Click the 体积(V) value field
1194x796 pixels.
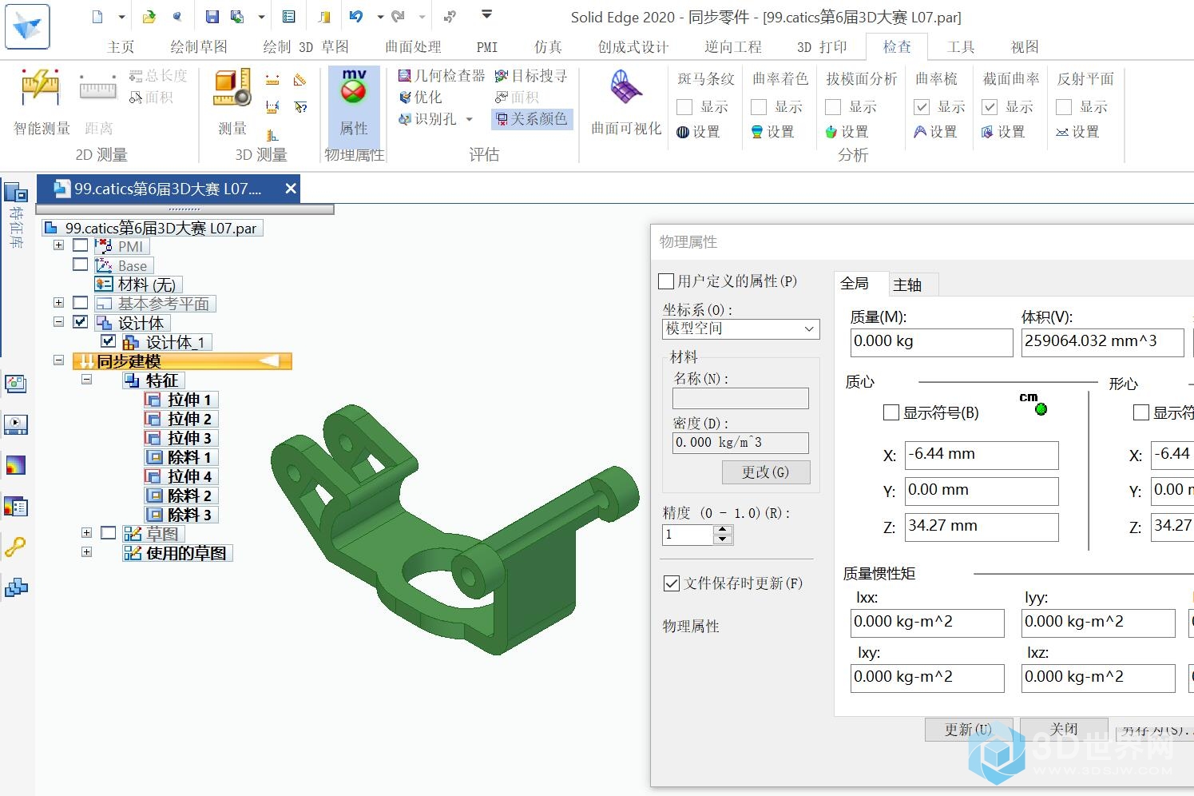tap(1102, 342)
